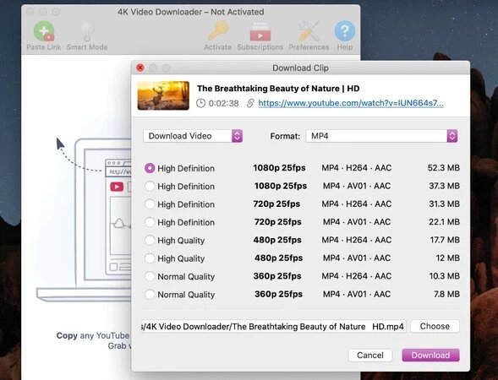Click the Cancel button
Viewport: 498px width, 380px height.
(x=370, y=356)
